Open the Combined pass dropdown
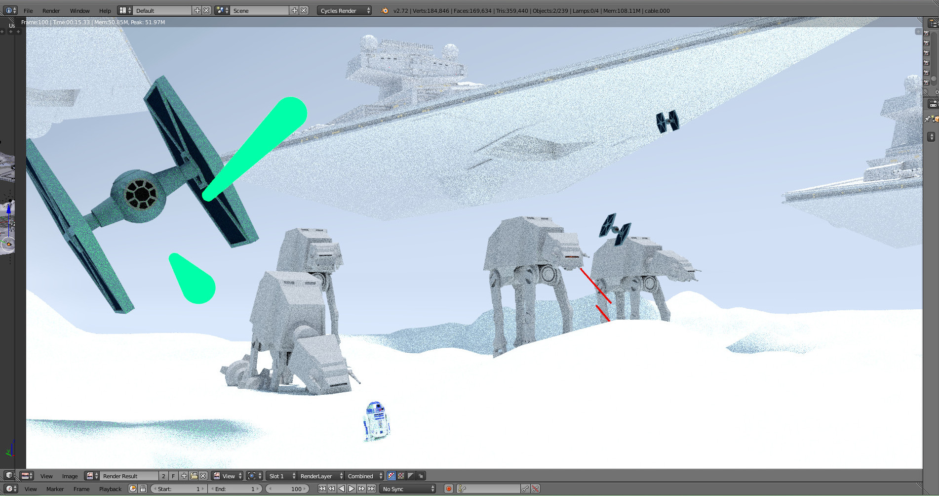Screen dimensions: 939x496 click(x=364, y=476)
